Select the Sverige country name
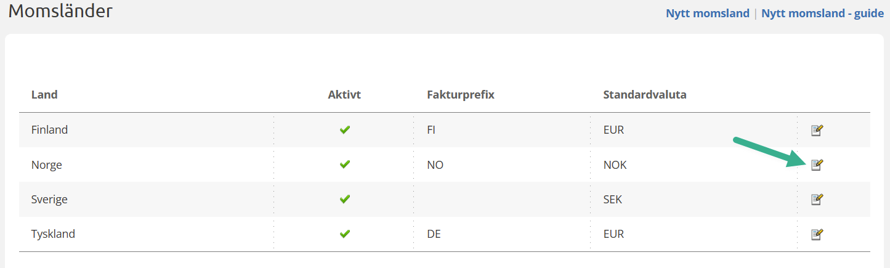The width and height of the screenshot is (890, 268). click(x=49, y=200)
